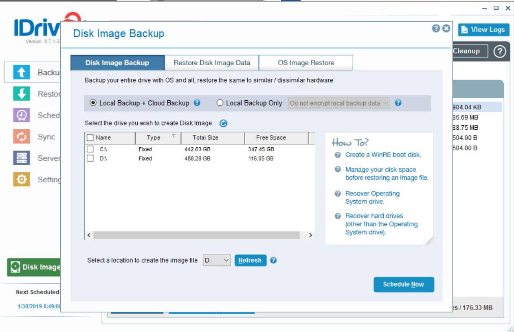This screenshot has height=332, width=514.
Task: Switch to Restore Disk Image Data tab
Action: tap(212, 63)
